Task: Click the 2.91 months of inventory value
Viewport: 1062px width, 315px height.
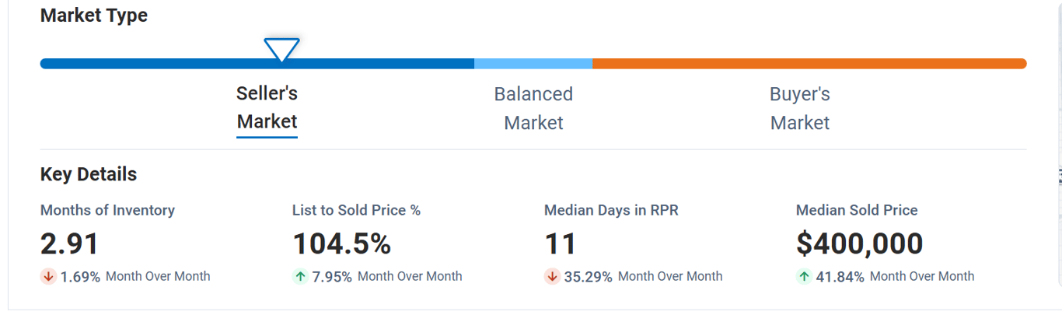Action: pos(70,244)
